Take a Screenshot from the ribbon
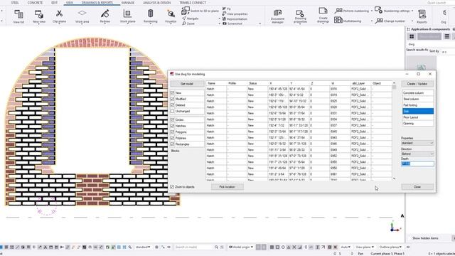Image resolution: width=455 pixels, height=256 pixels. [232, 23]
